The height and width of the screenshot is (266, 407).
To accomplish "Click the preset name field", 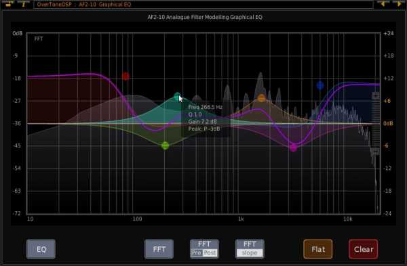I will (x=203, y=5).
